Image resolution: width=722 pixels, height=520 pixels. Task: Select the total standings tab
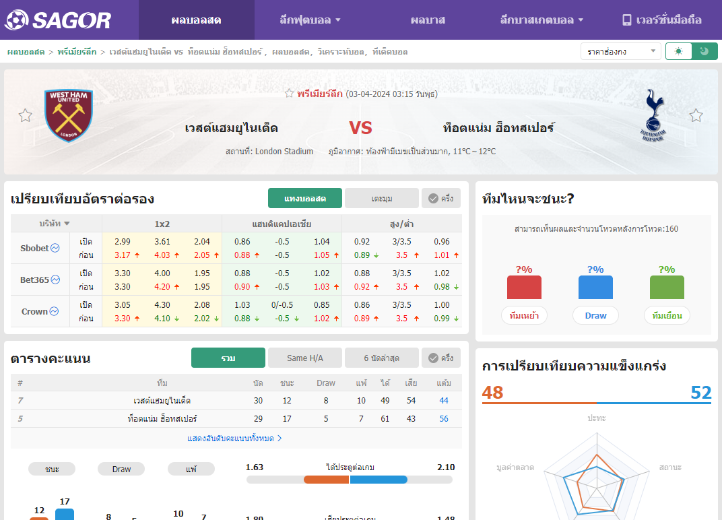coord(228,358)
